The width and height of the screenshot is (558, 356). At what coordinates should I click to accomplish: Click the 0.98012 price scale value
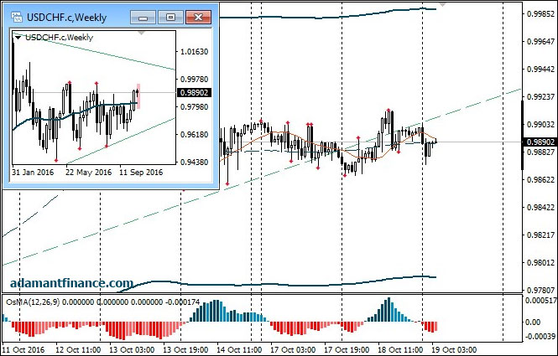(540, 262)
